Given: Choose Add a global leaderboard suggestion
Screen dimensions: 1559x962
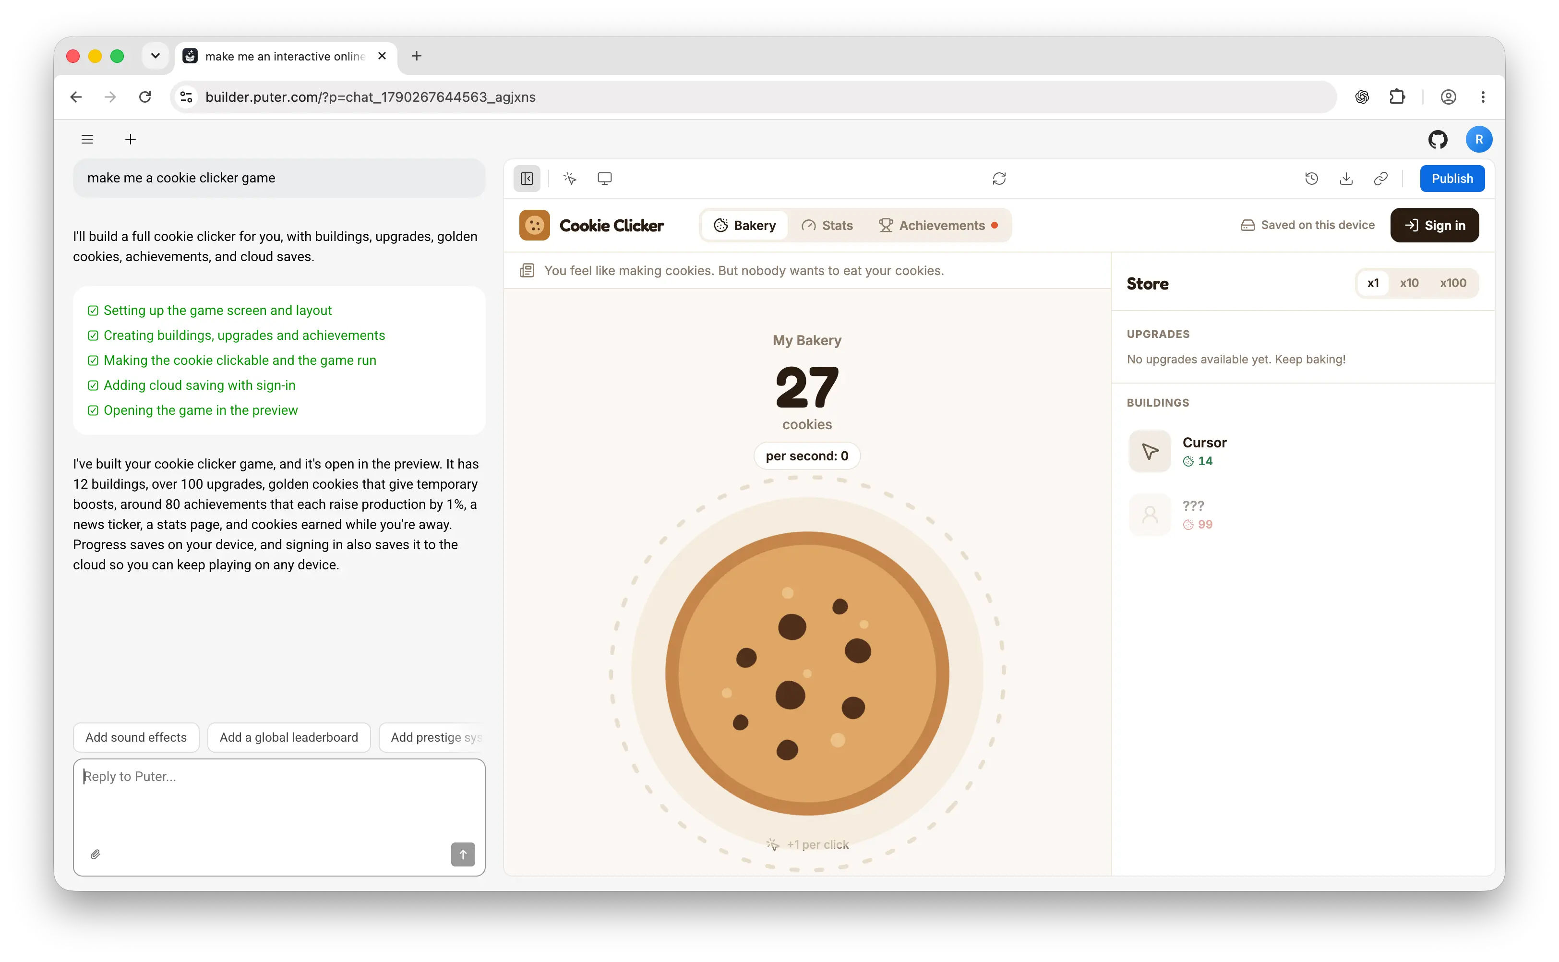Looking at the screenshot, I should click(x=289, y=737).
